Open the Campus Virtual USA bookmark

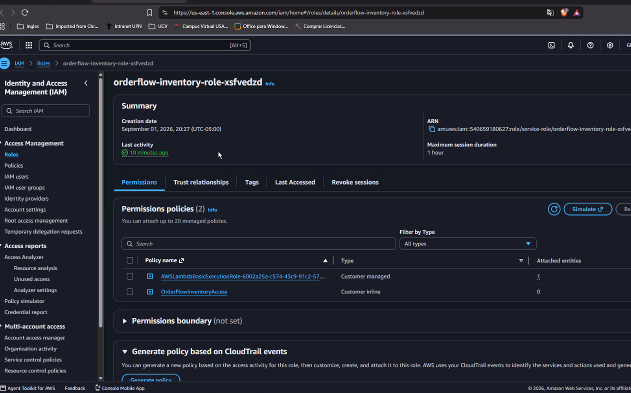click(200, 26)
